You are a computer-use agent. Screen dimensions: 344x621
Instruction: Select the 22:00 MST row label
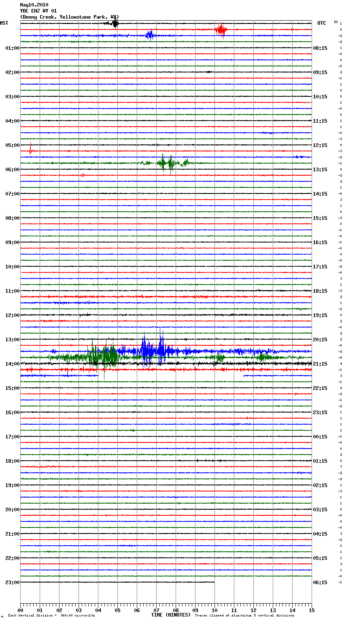[13, 558]
